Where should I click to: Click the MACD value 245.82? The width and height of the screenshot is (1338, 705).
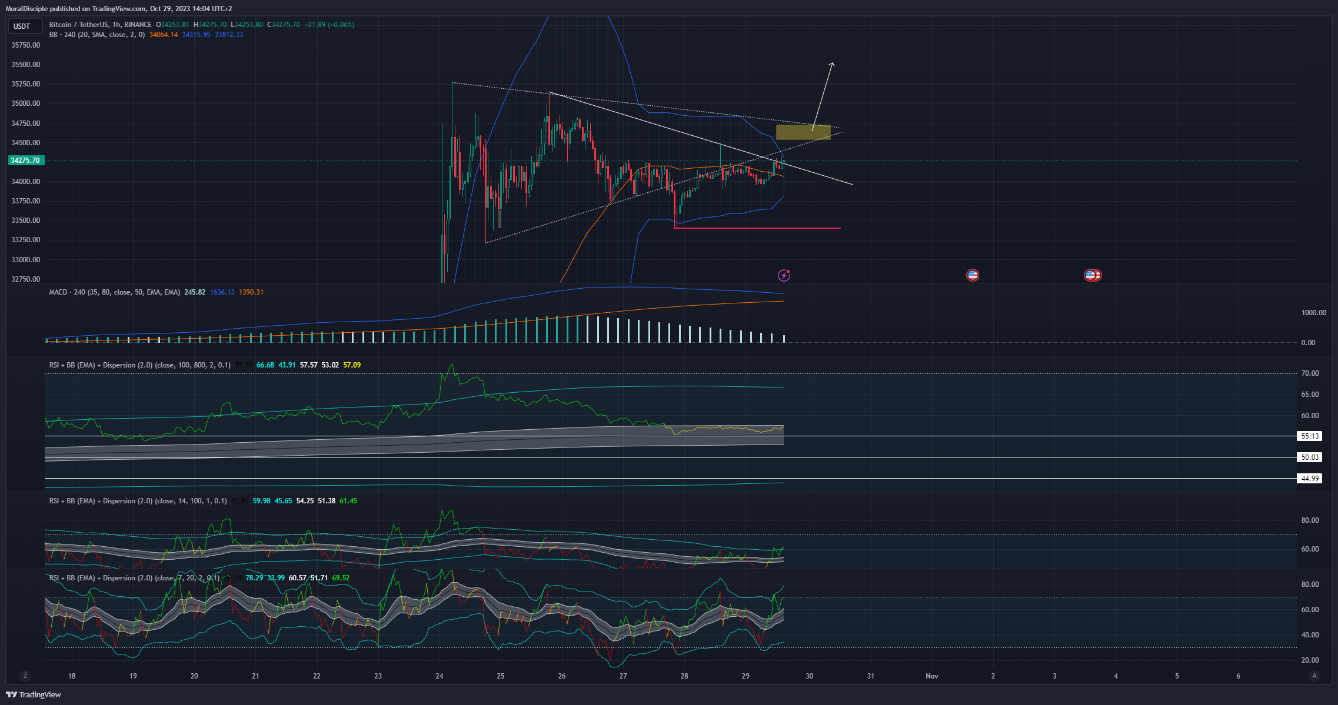(x=195, y=292)
